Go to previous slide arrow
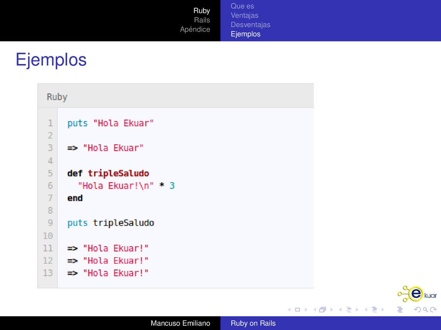 289,309
